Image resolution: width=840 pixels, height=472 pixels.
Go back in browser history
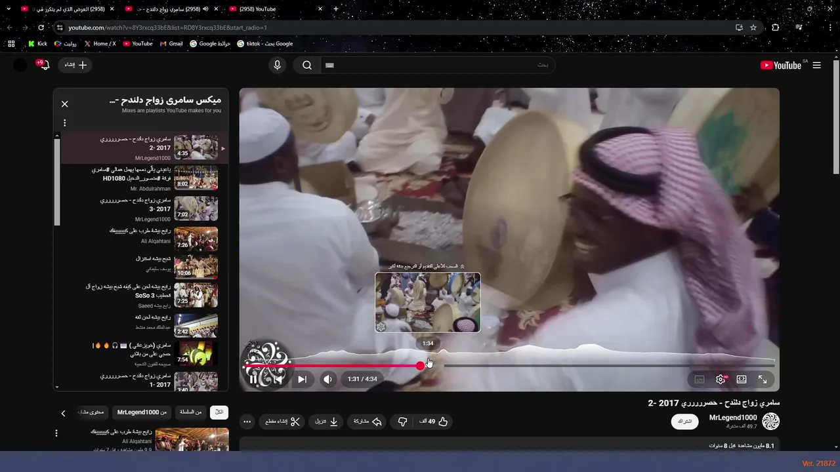(x=9, y=28)
